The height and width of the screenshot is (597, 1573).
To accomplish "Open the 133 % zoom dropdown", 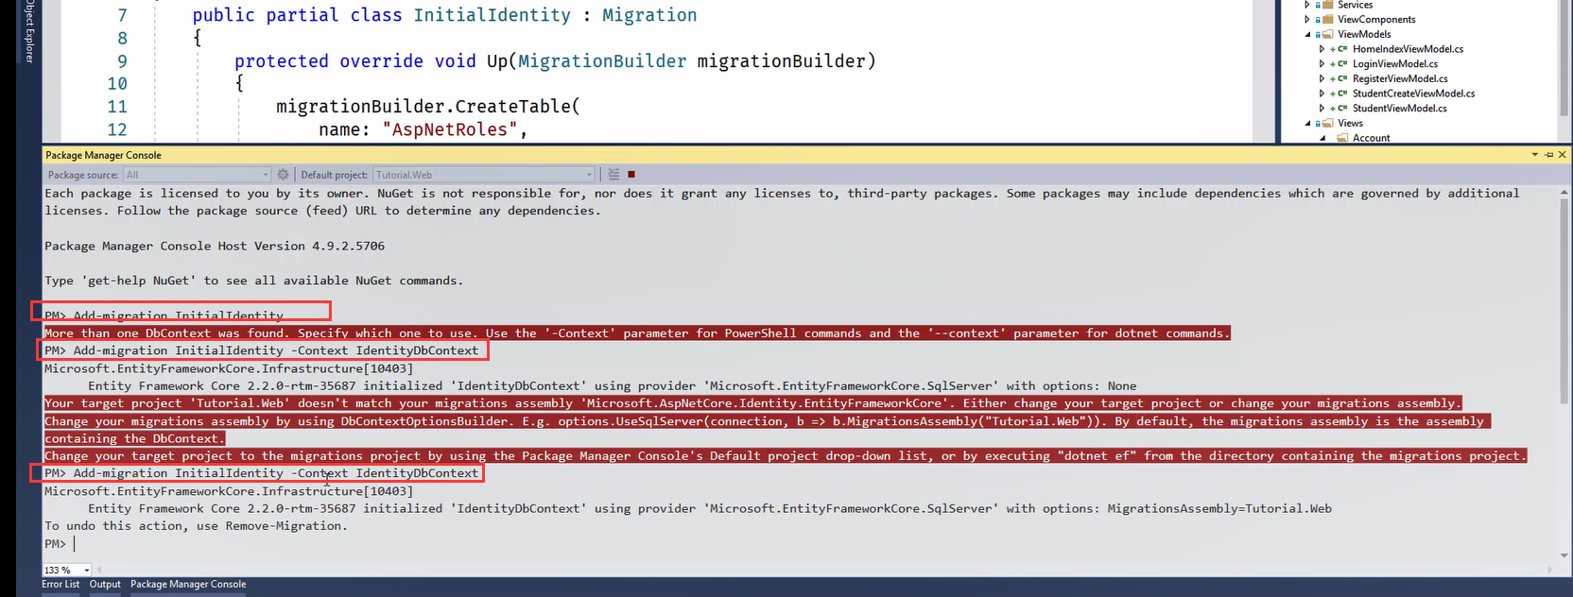I will (x=87, y=571).
